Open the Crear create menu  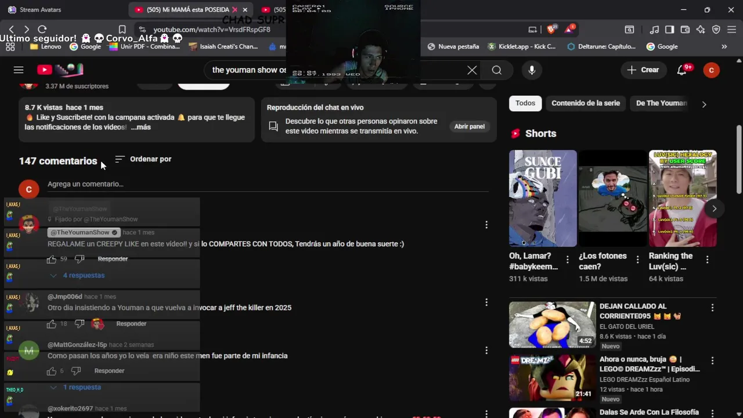643,70
